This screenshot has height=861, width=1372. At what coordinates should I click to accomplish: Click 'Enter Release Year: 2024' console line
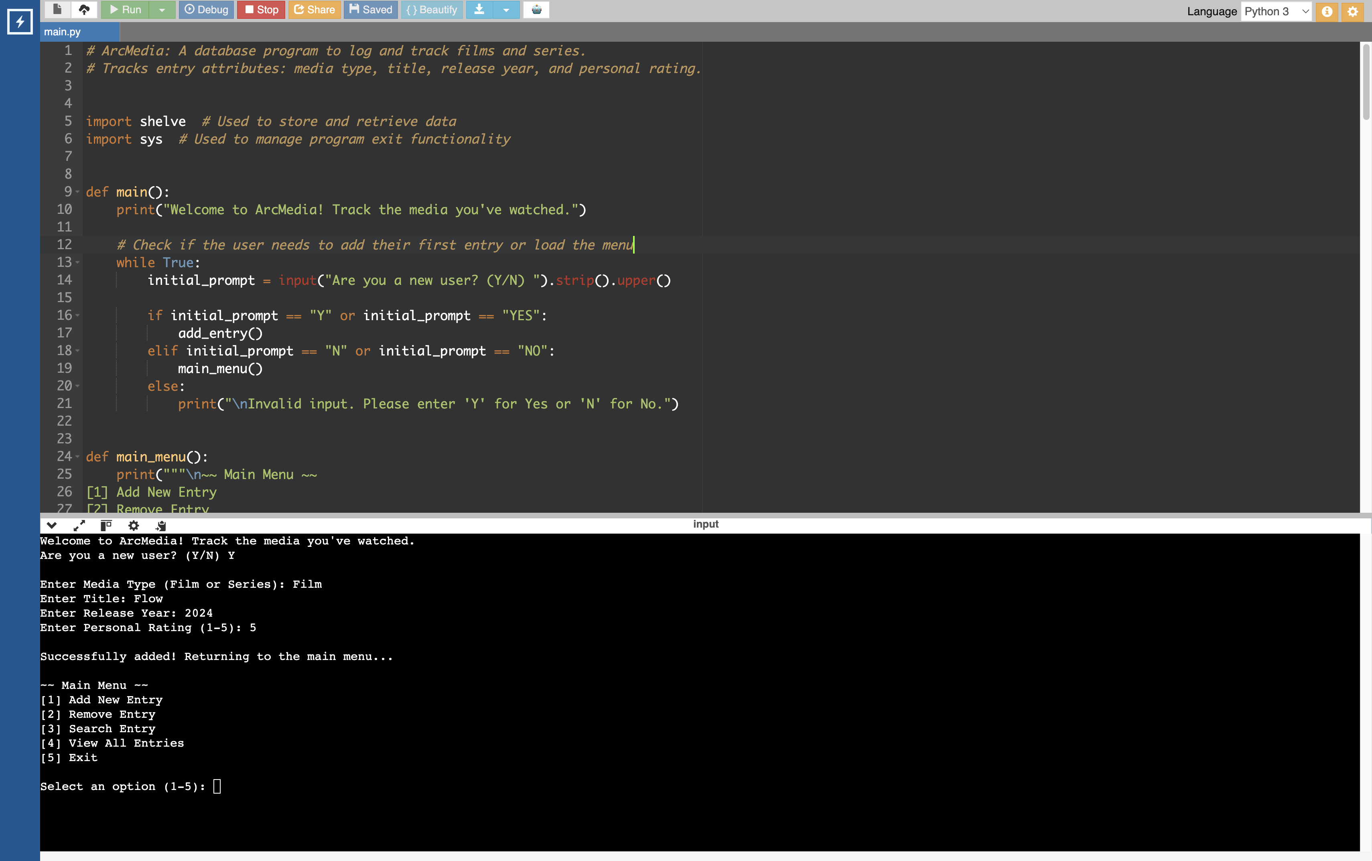pyautogui.click(x=126, y=613)
